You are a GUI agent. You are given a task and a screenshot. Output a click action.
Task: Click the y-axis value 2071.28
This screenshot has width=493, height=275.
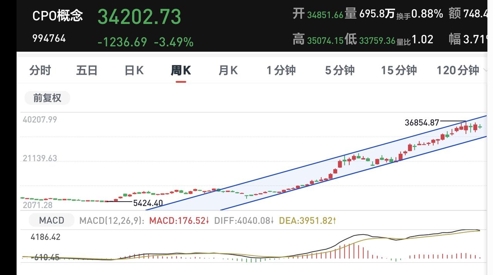coord(37,205)
